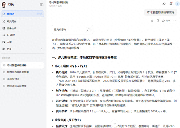The height and width of the screenshot is (128, 180).
Task: Open notifications bell icon
Action: (171, 4)
